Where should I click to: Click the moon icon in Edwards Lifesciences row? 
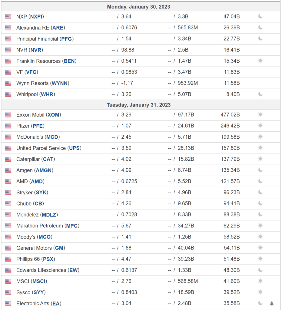tap(260, 270)
